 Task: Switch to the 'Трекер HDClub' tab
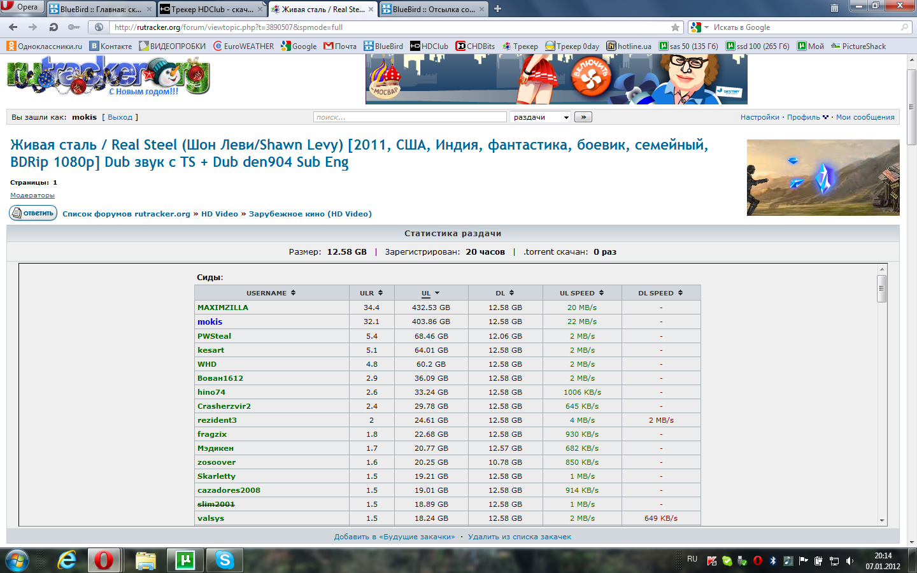click(x=211, y=9)
